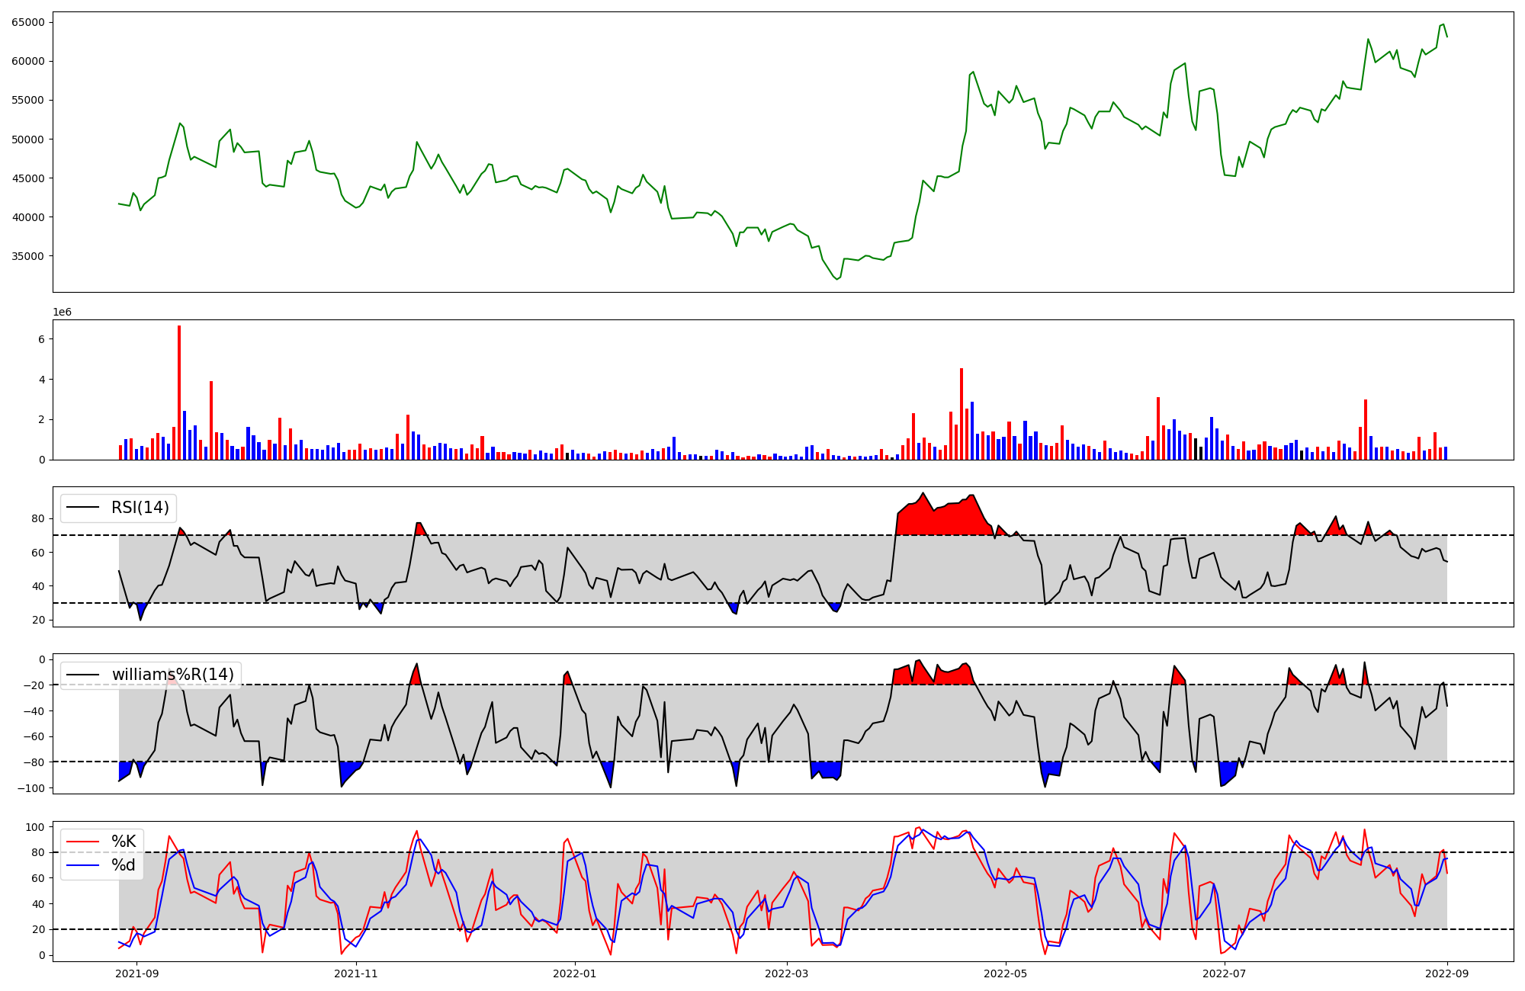The image size is (1525, 991).
Task: Click the 1e6 volume scale label
Action: tap(62, 313)
